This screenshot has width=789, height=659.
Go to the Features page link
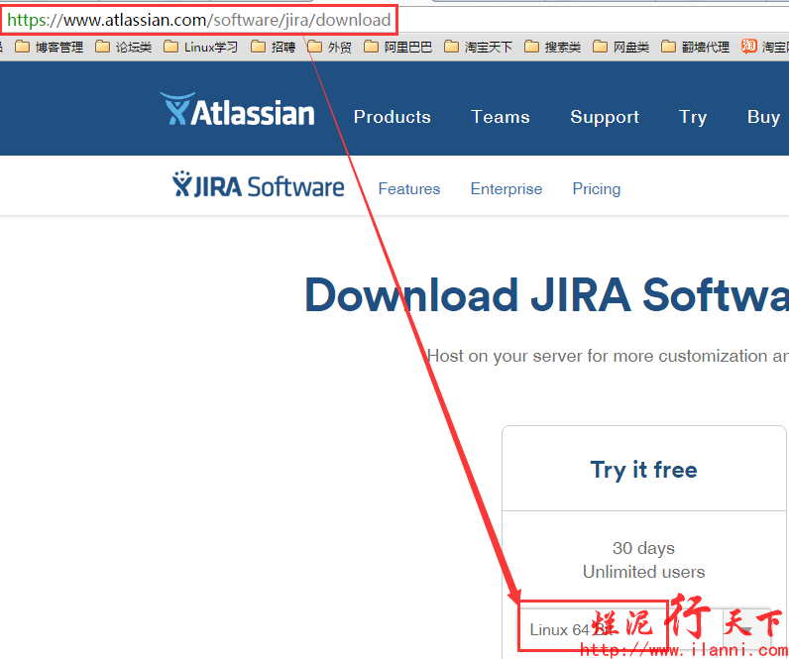[409, 189]
